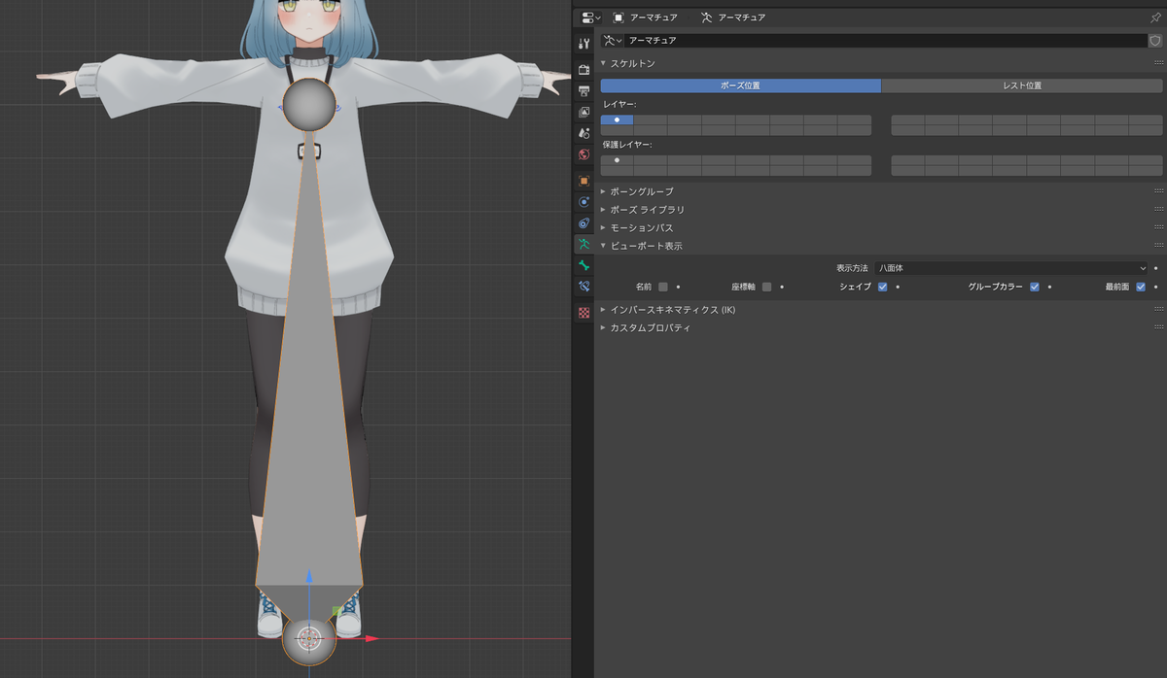Open the Output properties tab
This screenshot has height=678, width=1167.
[583, 91]
